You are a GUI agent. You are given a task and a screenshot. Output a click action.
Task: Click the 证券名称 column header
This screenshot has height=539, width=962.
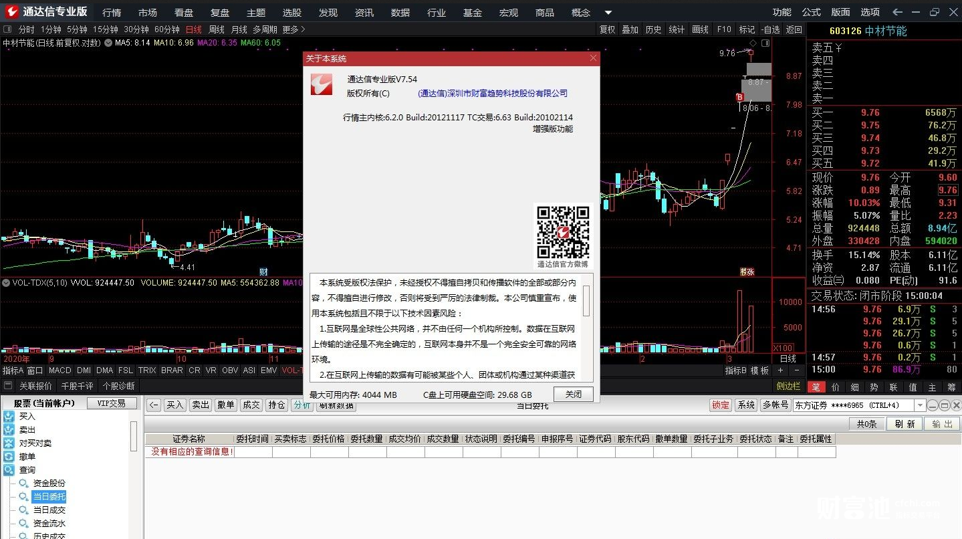tap(189, 439)
